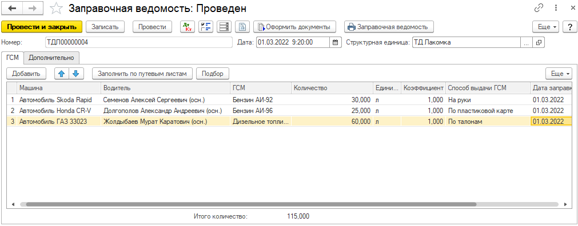Add document to favorites with star icon
The height and width of the screenshot is (226, 578).
pyautogui.click(x=56, y=8)
